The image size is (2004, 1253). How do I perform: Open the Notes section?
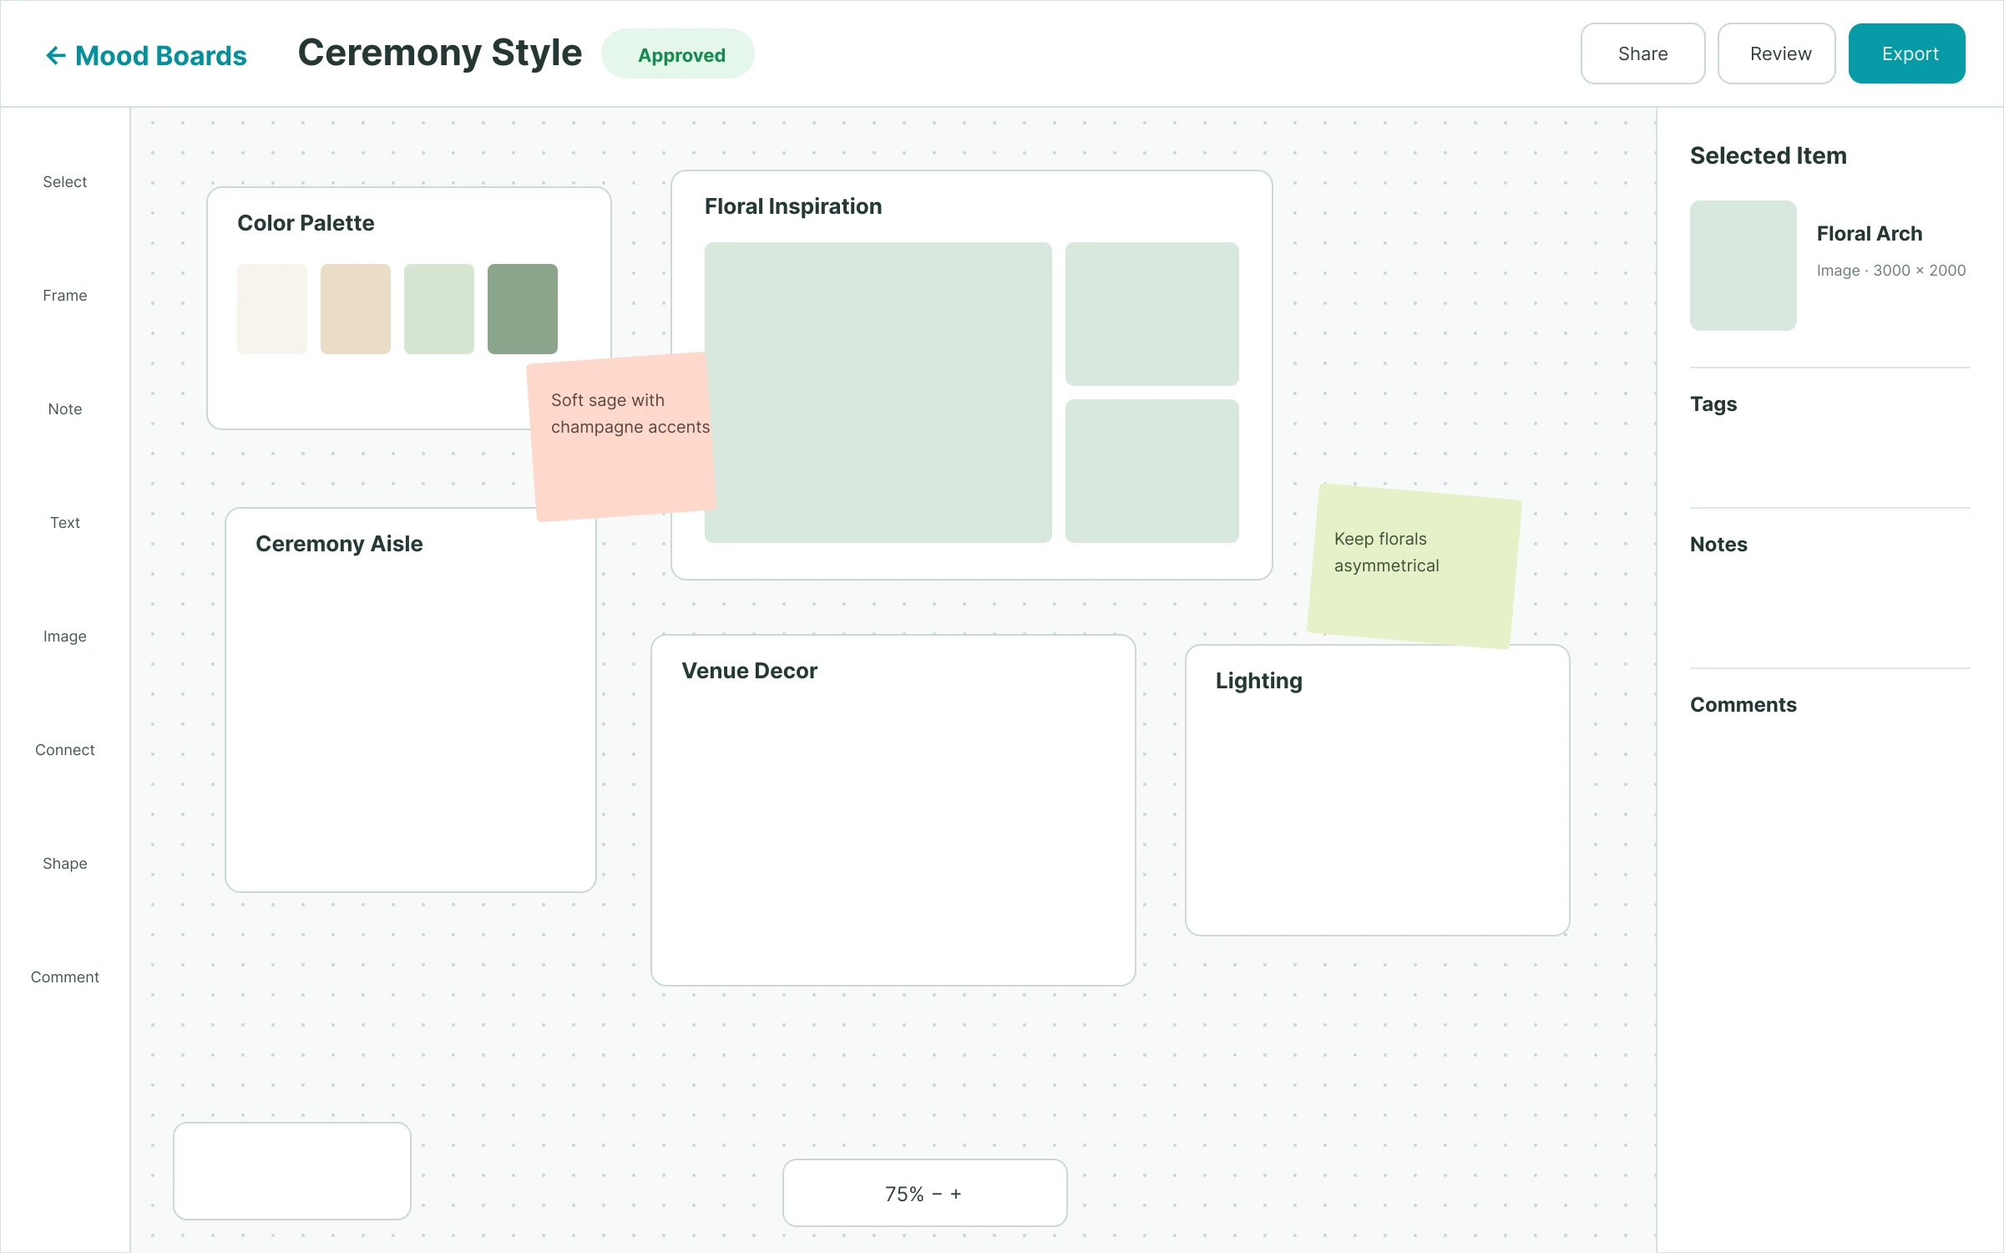pos(1718,545)
